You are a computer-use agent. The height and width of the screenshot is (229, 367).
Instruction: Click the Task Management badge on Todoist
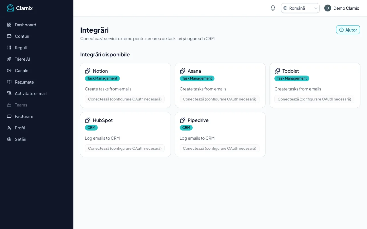[x=292, y=78]
